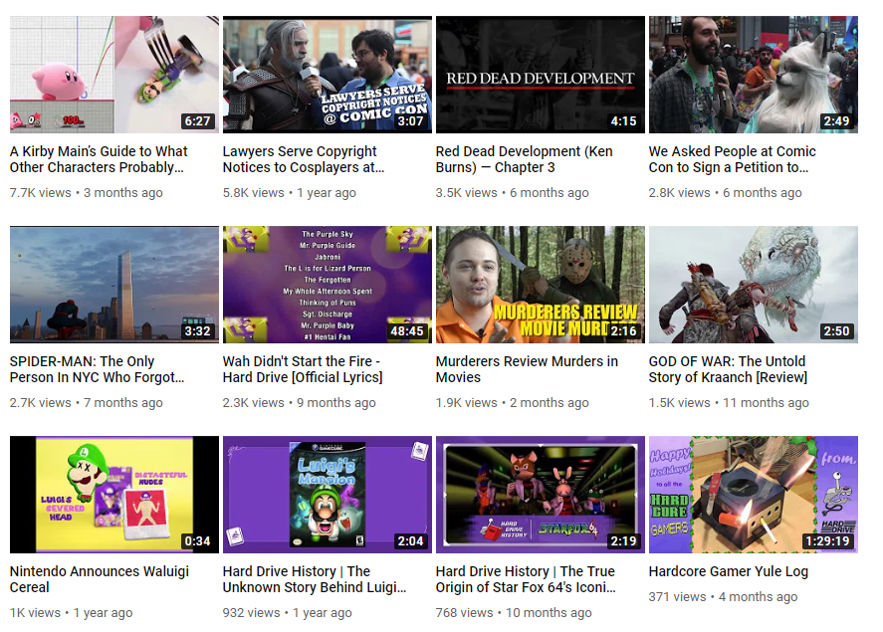Click '1.5K views • 11 months ago' text
883x632 pixels.
pyautogui.click(x=729, y=402)
